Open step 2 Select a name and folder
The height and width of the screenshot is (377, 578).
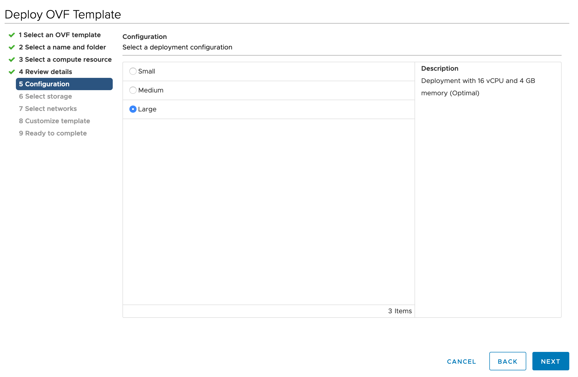click(x=62, y=47)
